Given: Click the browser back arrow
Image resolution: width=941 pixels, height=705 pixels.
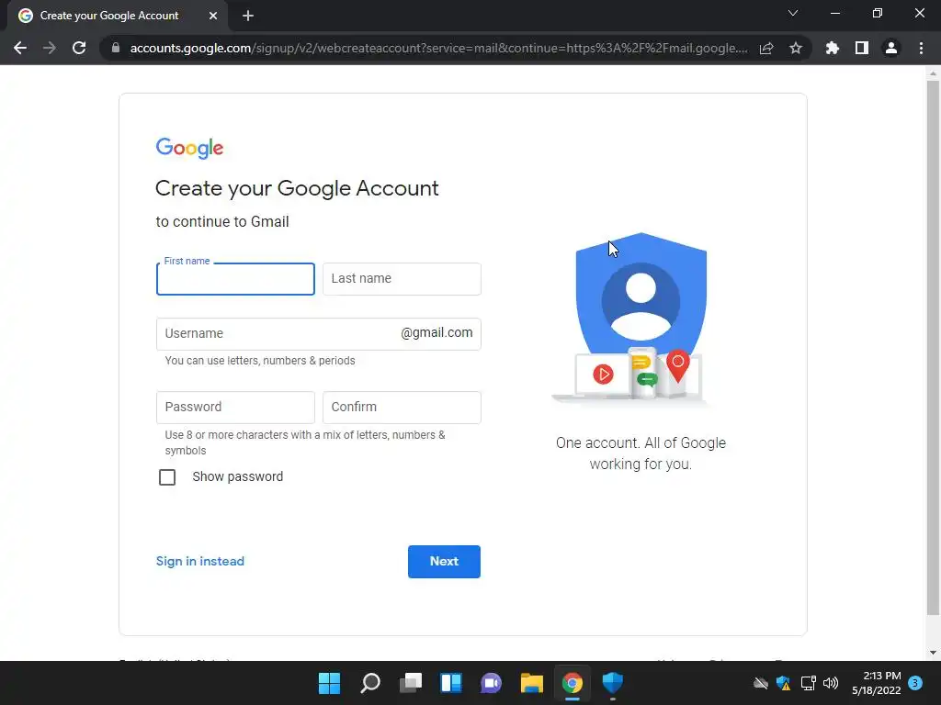Looking at the screenshot, I should click(x=20, y=48).
